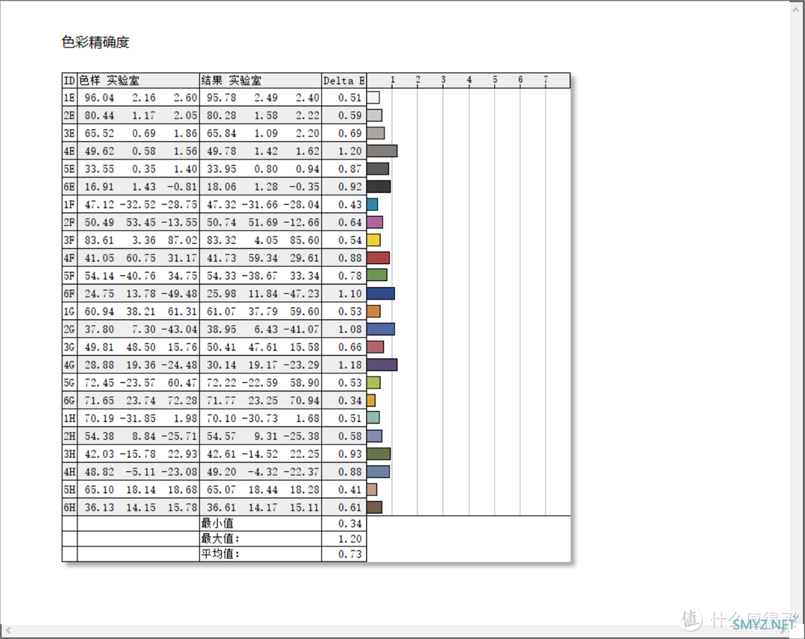Click the cyan bar for row 1F

373,204
